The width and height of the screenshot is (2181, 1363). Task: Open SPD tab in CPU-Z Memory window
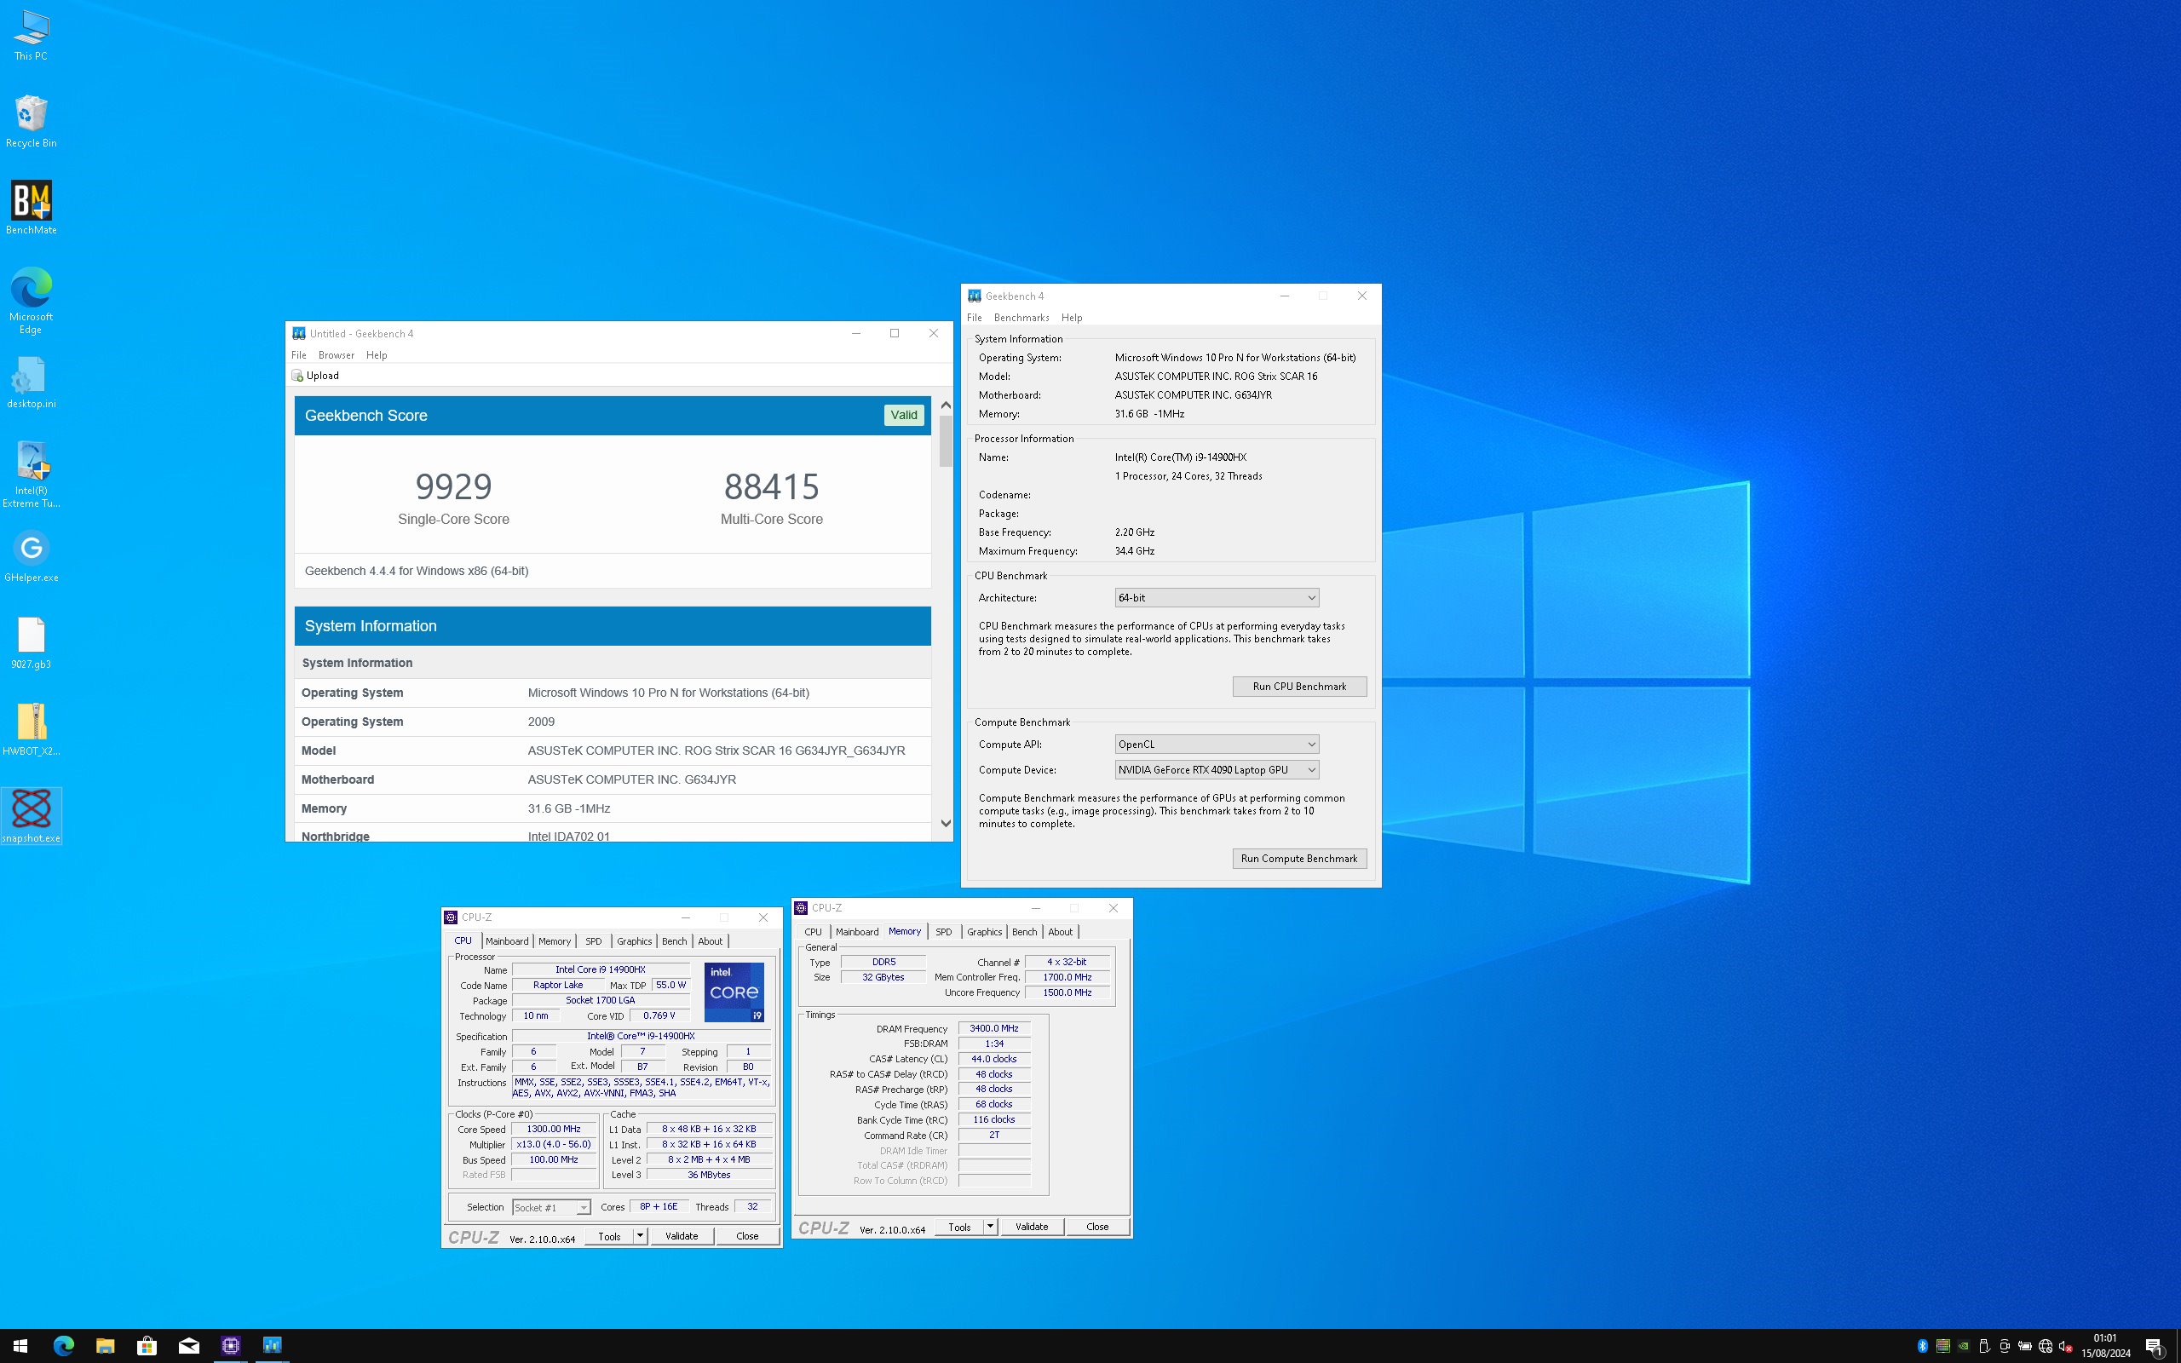pos(944,932)
